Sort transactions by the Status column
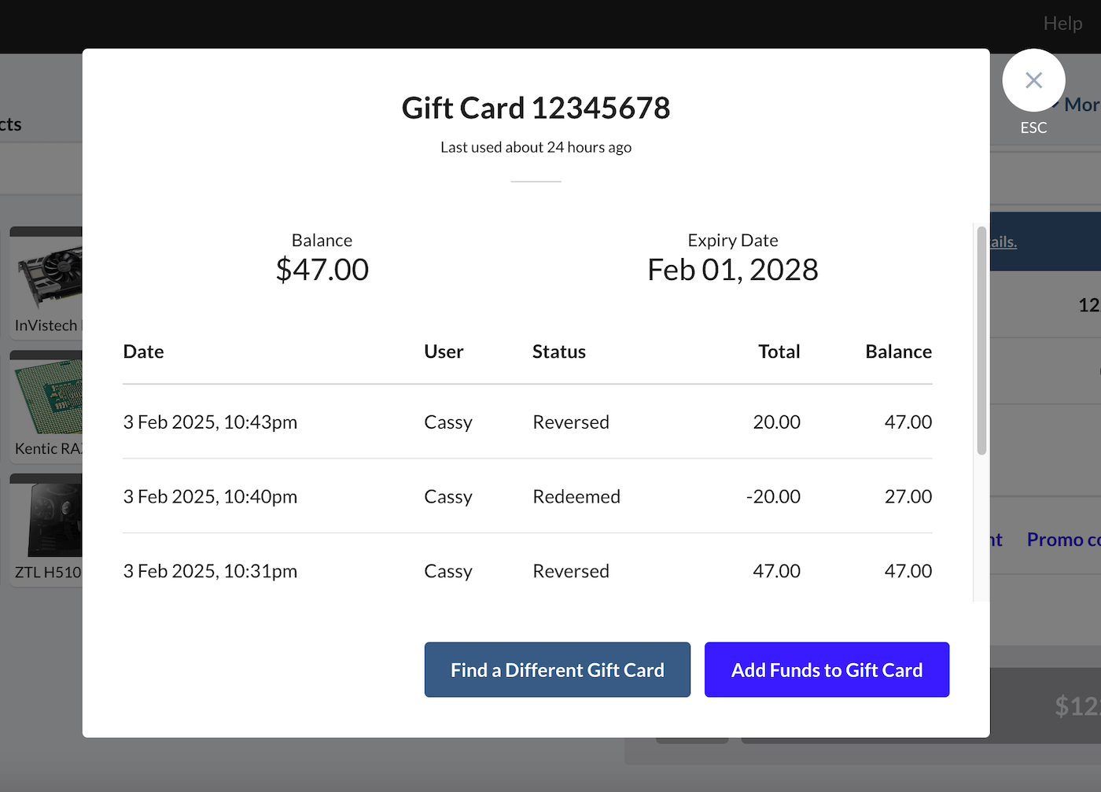 coord(558,352)
